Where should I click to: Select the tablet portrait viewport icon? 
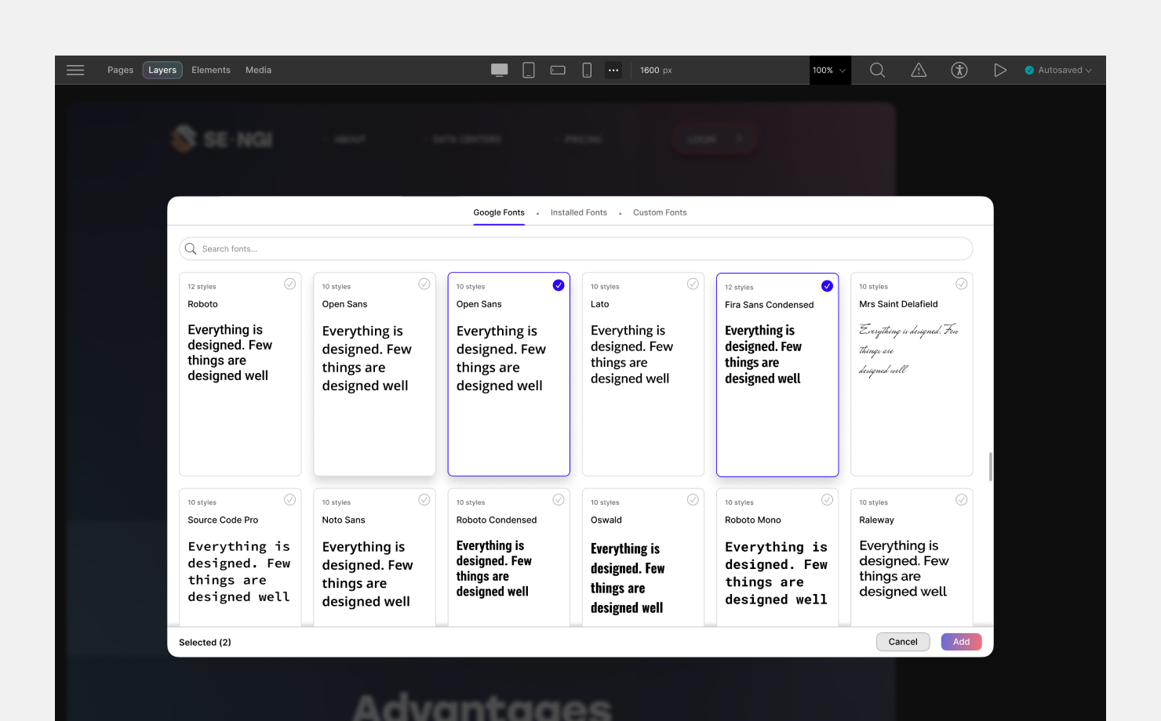pos(529,70)
